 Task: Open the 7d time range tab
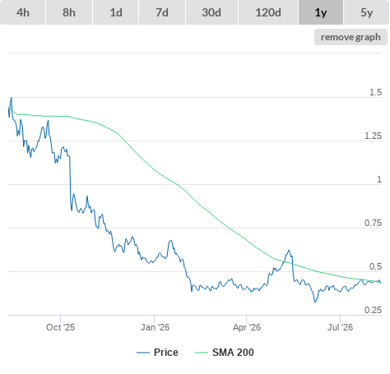[x=162, y=12]
